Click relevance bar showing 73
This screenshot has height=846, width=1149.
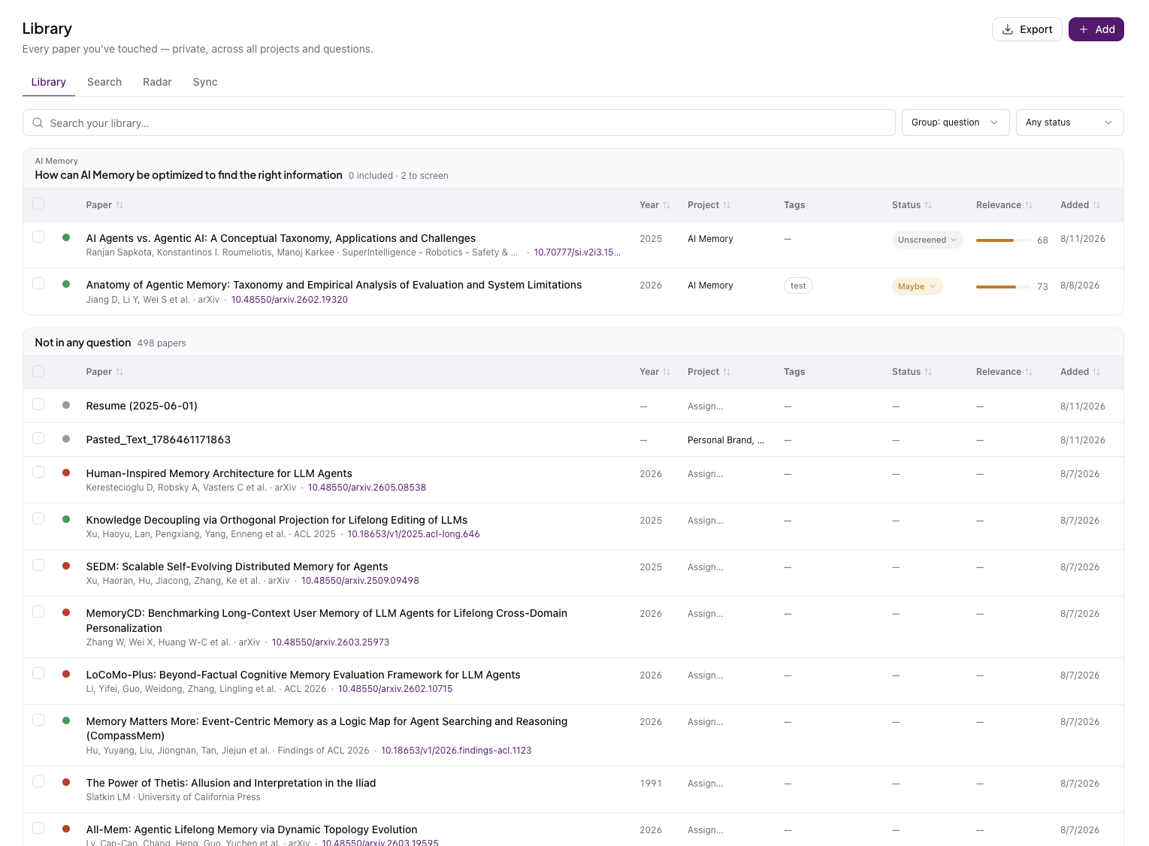(x=1003, y=287)
